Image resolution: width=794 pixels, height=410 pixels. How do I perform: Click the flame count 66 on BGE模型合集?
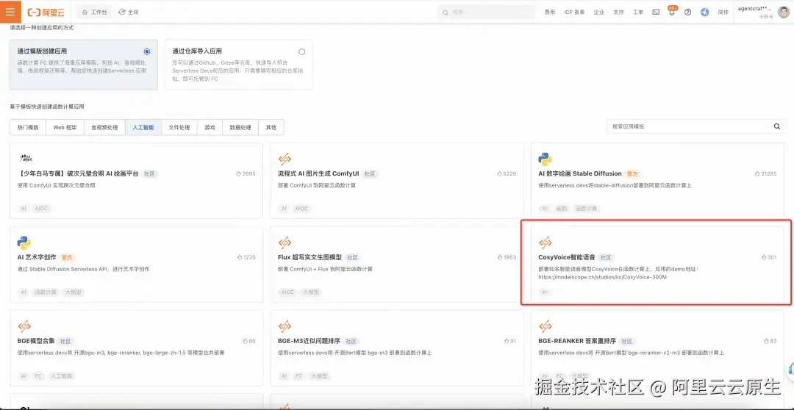(249, 341)
